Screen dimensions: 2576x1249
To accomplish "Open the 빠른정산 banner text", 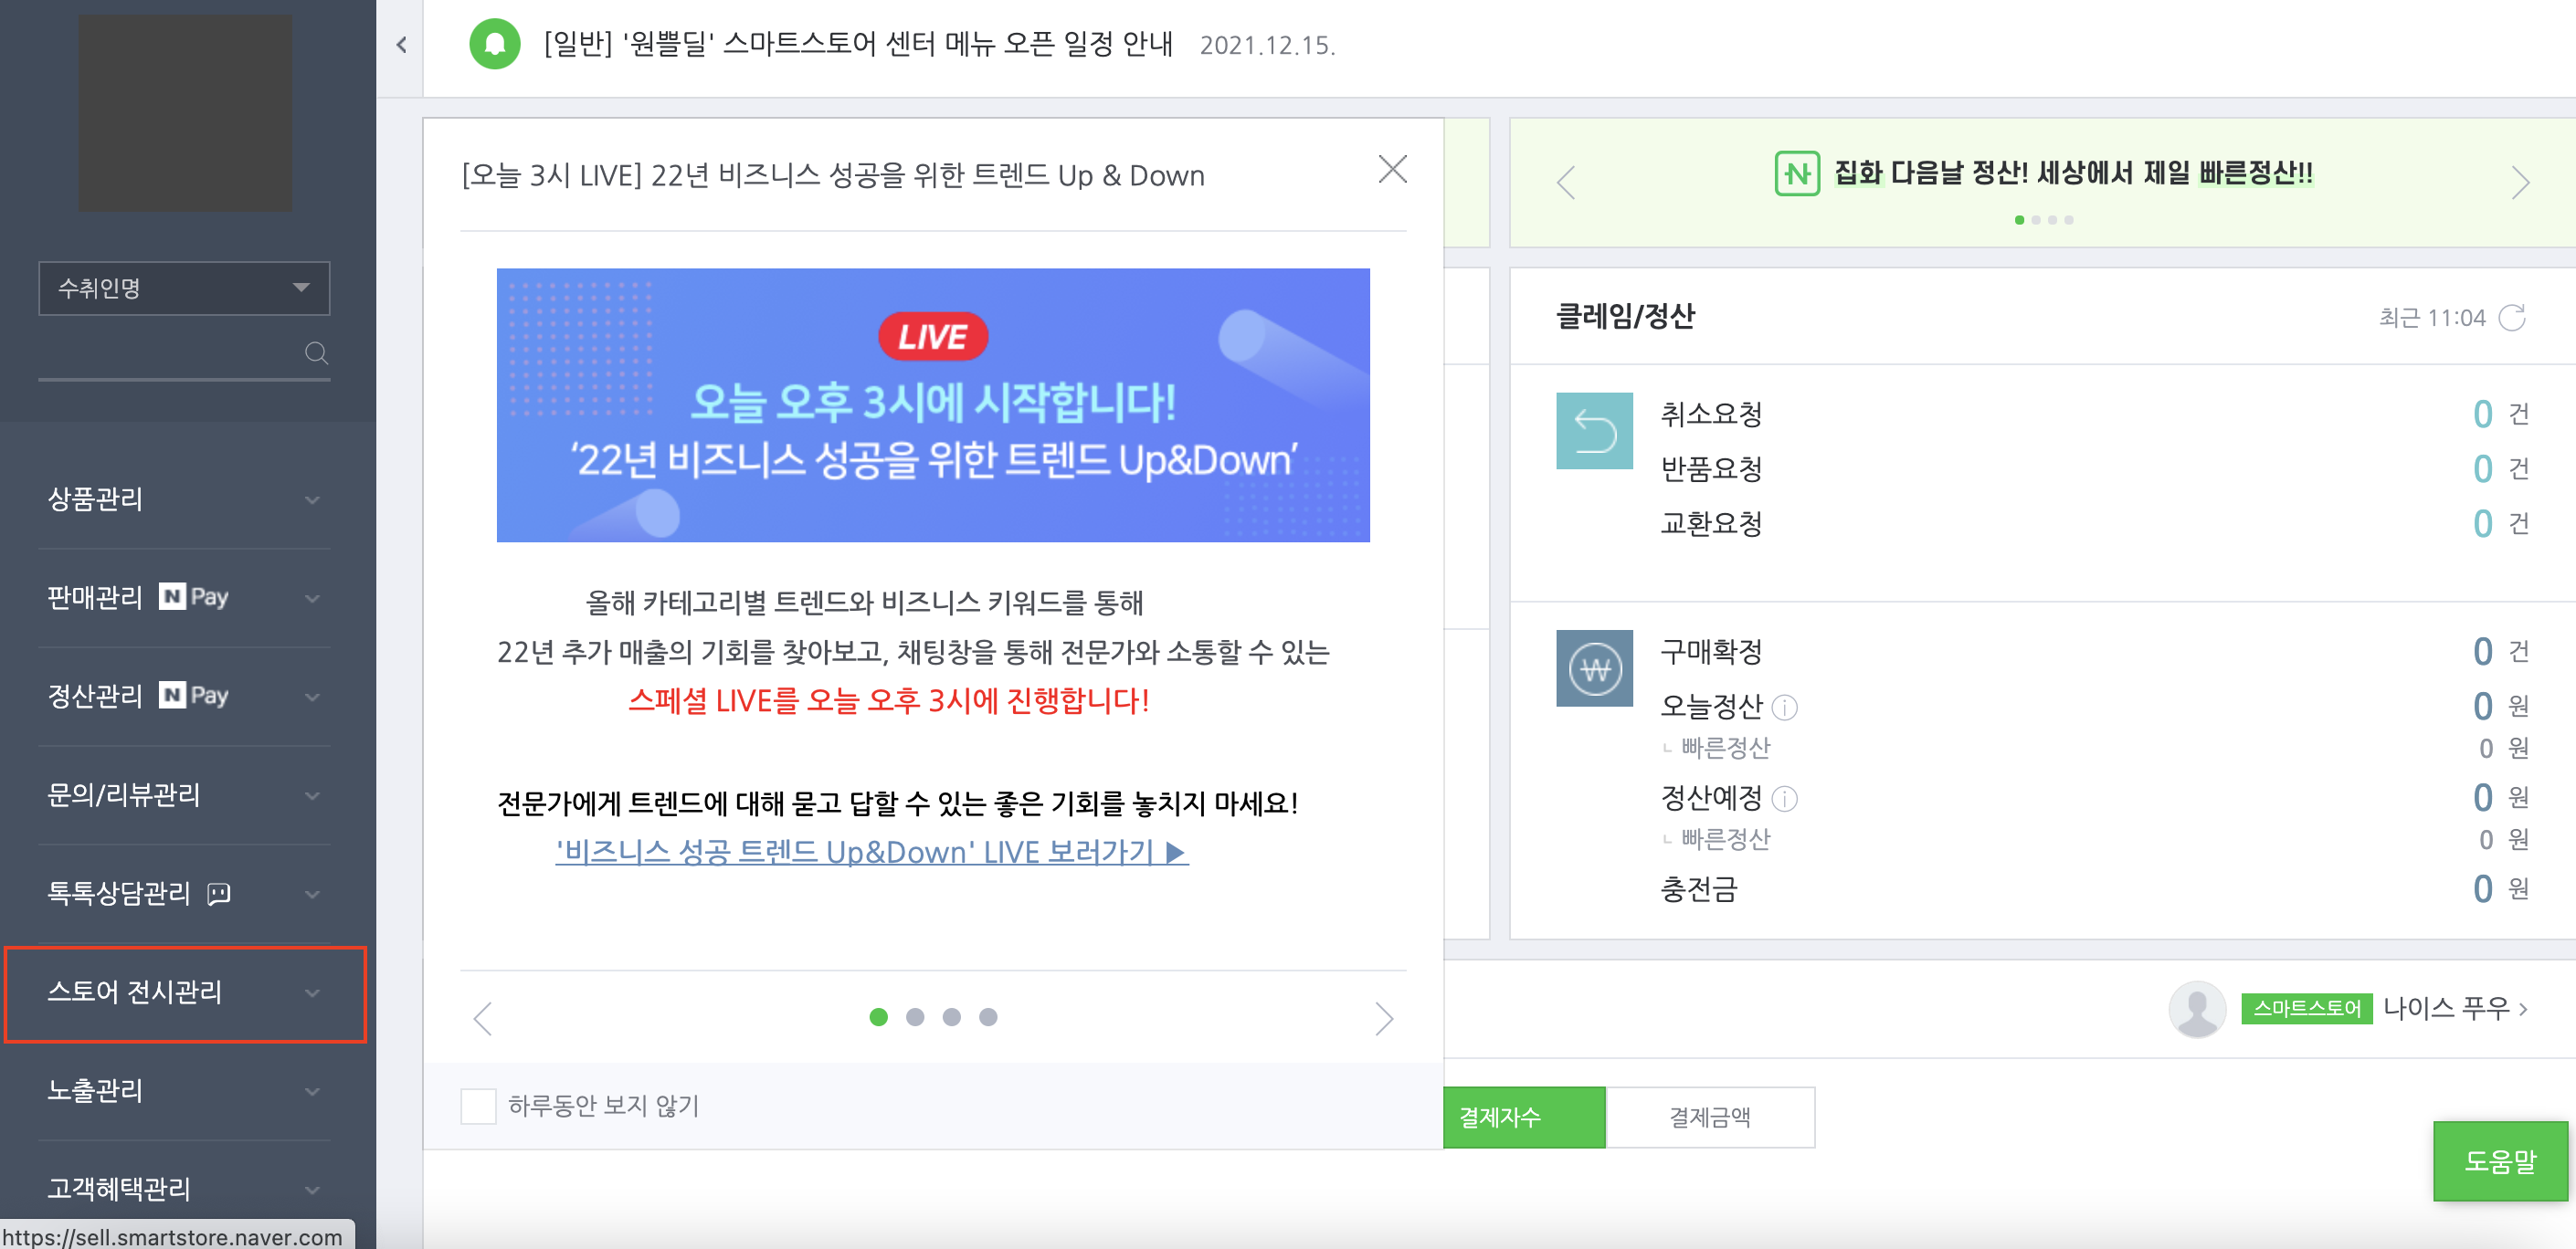I will pos(2073,173).
